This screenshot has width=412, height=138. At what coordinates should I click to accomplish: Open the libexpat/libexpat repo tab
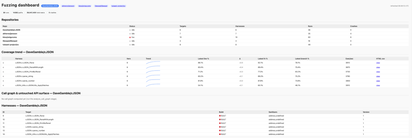[x=101, y=6]
